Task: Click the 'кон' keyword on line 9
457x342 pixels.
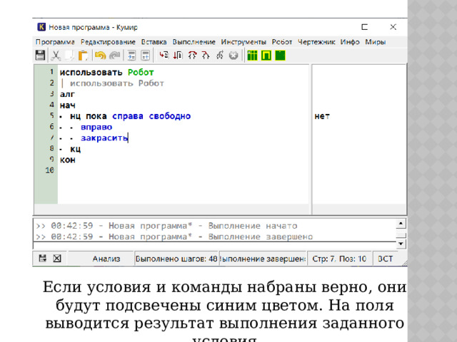Action: (x=68, y=160)
